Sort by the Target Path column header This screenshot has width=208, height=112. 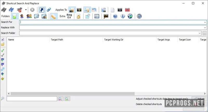click(x=76, y=40)
